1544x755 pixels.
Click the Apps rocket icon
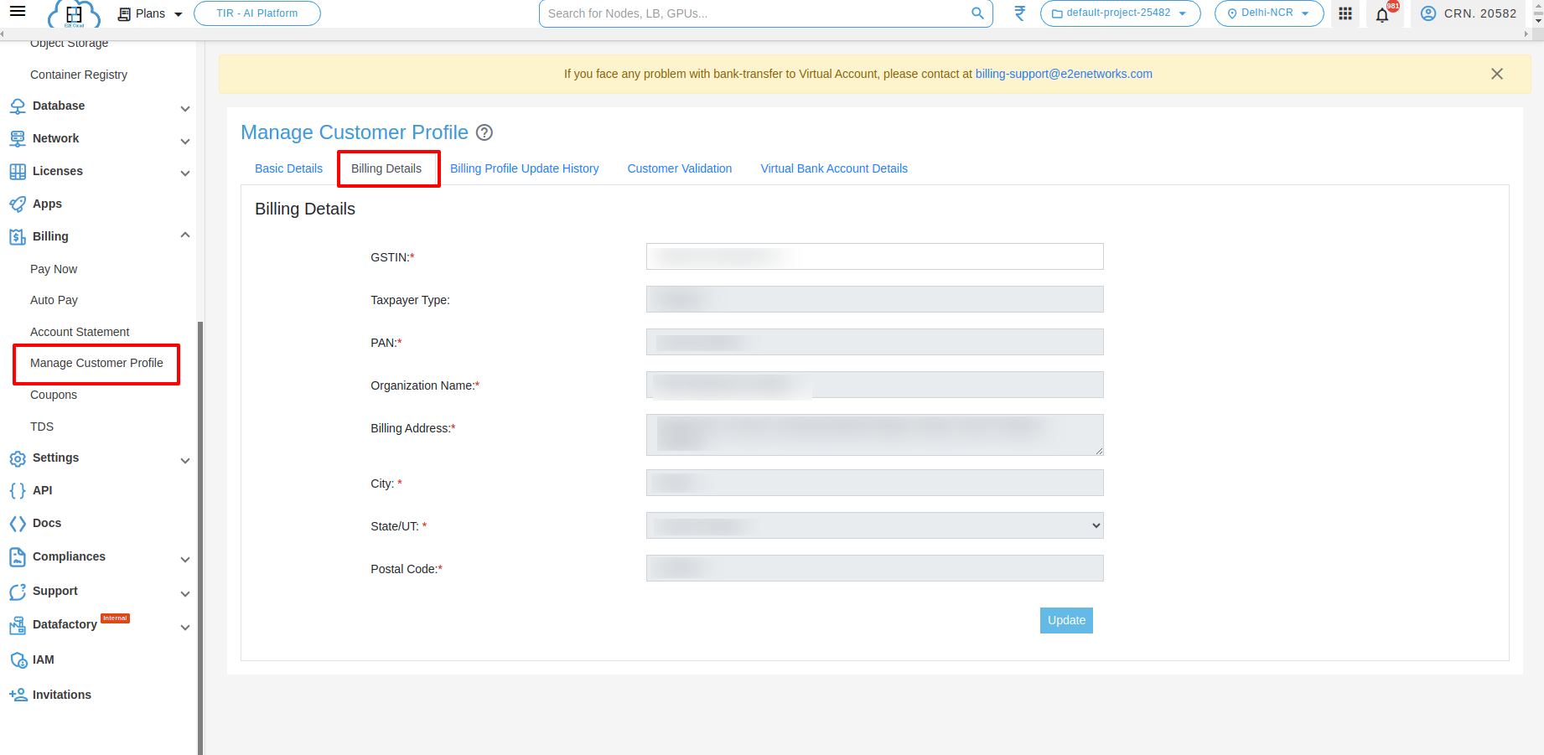click(18, 204)
